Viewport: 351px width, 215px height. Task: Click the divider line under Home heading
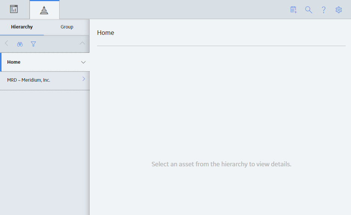(x=221, y=46)
